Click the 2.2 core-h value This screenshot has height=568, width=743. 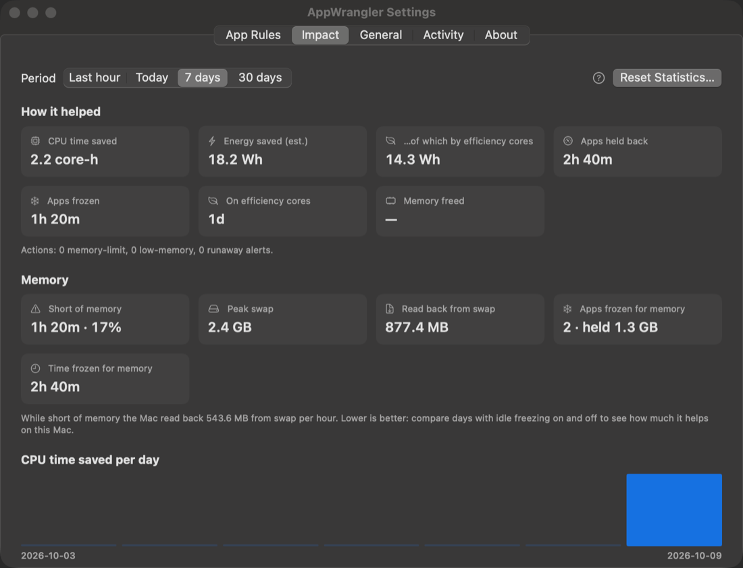(64, 159)
